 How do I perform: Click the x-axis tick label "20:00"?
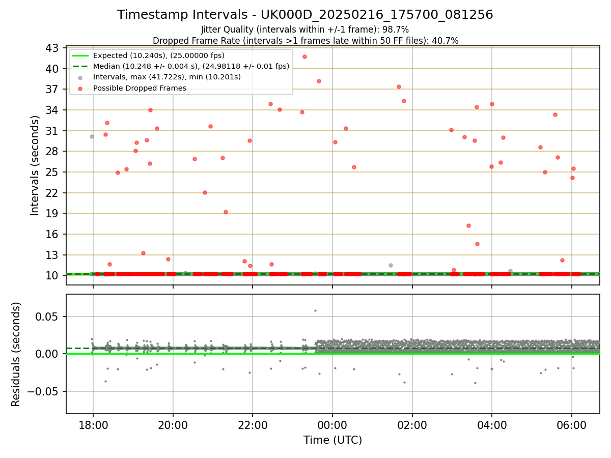[173, 425]
